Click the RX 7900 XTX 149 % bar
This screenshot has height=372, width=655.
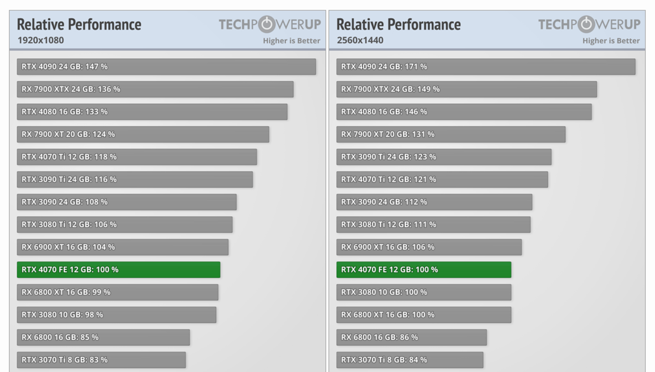coord(467,89)
